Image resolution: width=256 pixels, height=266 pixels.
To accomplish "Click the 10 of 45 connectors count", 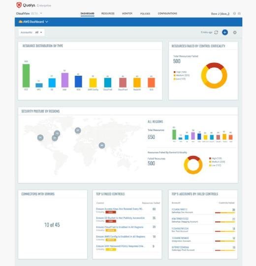I will coord(52,225).
